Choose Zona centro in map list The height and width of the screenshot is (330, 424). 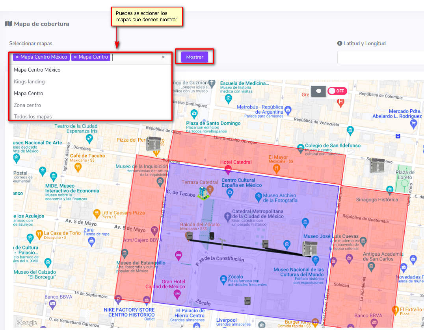point(27,105)
